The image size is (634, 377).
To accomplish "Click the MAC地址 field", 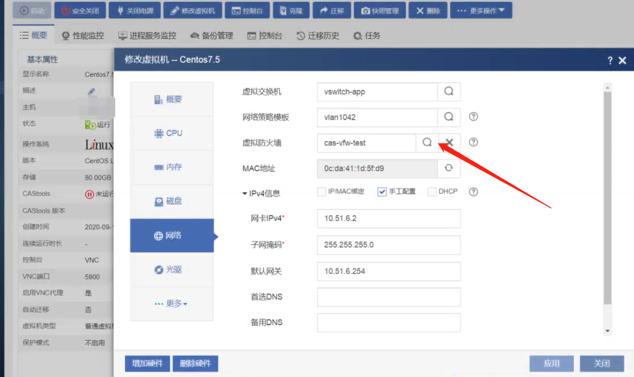I will pos(377,168).
